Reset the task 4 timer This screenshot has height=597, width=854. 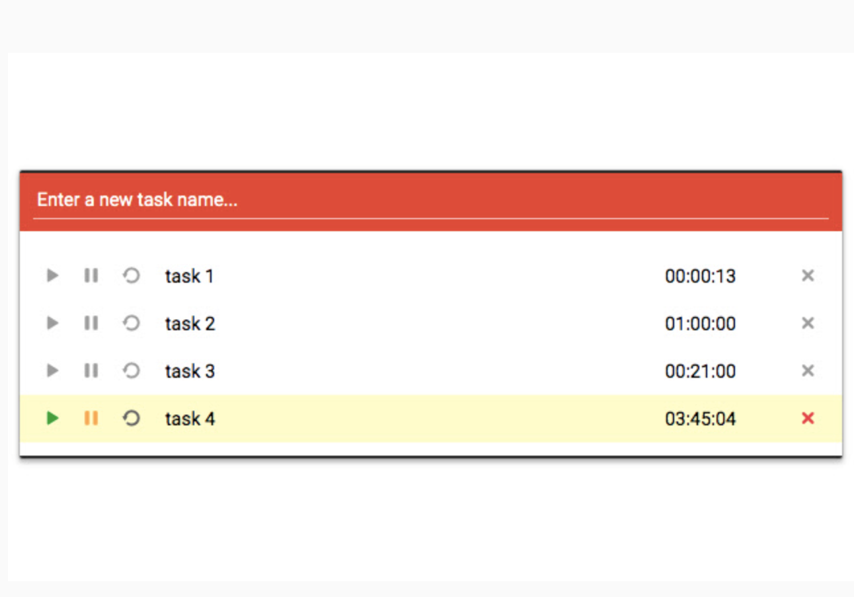pyautogui.click(x=132, y=418)
